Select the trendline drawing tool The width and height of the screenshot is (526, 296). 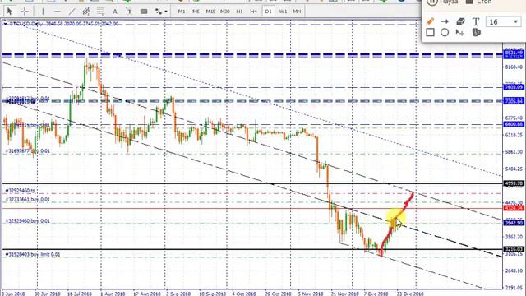(x=72, y=12)
